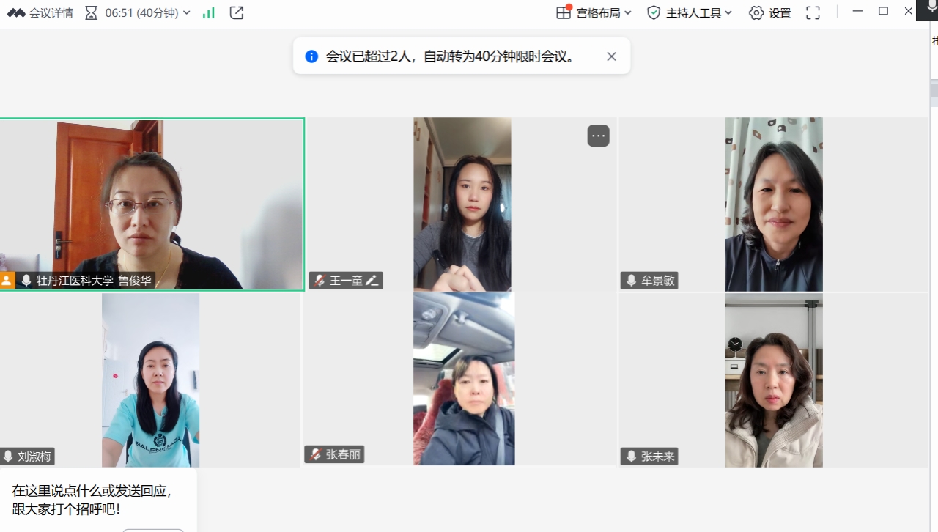Click the 张未来 name label
The width and height of the screenshot is (938, 532).
click(x=657, y=457)
